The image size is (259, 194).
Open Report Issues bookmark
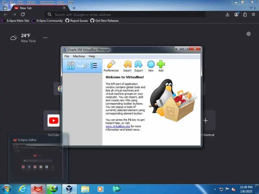tap(77, 21)
